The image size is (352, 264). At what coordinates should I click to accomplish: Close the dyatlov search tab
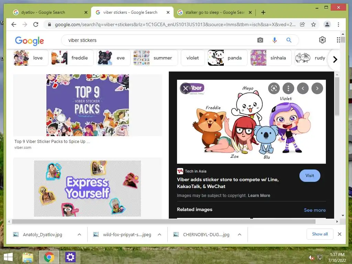pyautogui.click(x=86, y=12)
